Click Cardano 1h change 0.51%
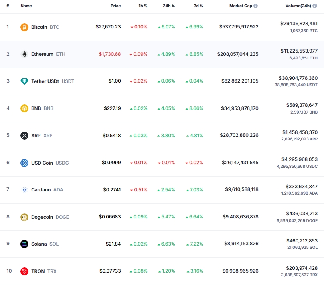Viewport: 324px width, 287px height. [x=139, y=190]
